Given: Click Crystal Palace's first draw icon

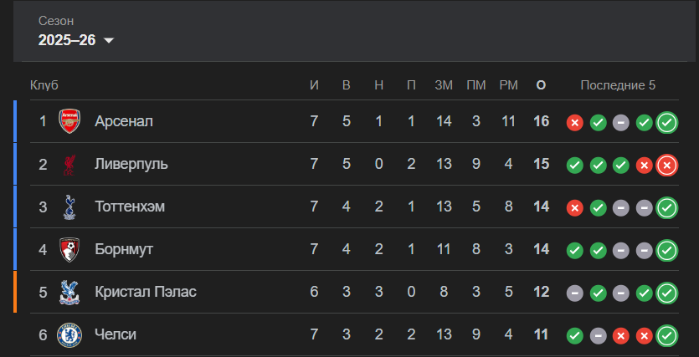Looking at the screenshot, I should tap(575, 293).
